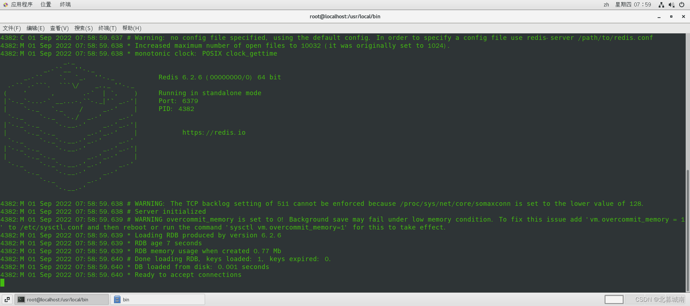The height and width of the screenshot is (306, 690).
Task: Open the 终端 menu in the top panel
Action: coord(65,5)
